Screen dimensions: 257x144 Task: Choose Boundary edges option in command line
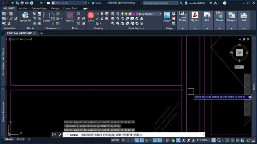(92, 135)
